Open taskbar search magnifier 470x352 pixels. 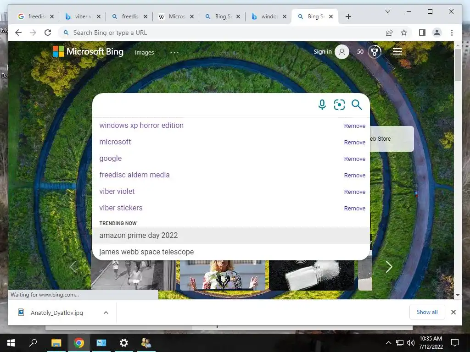pyautogui.click(x=33, y=343)
